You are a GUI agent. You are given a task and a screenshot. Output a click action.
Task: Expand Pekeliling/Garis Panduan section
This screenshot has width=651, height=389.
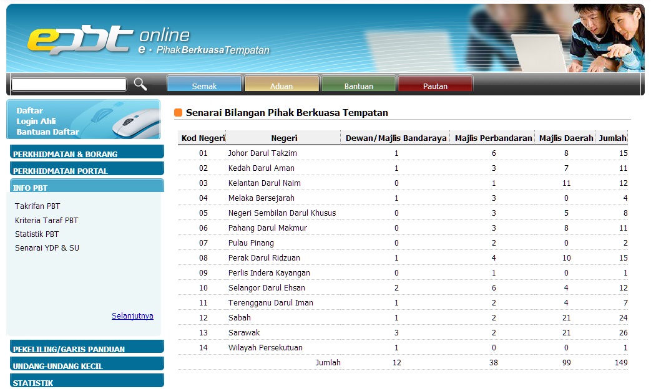coord(87,348)
